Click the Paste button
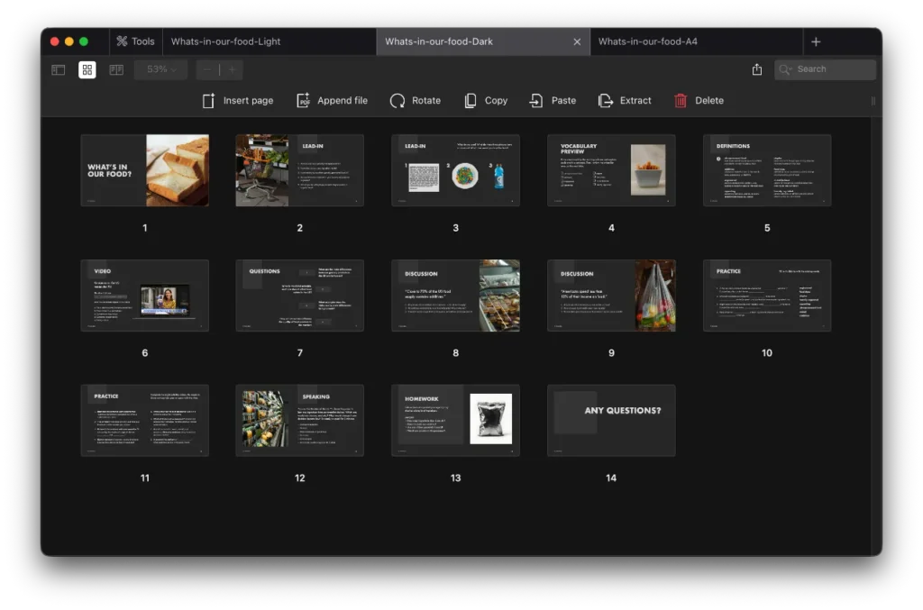This screenshot has width=923, height=610. [x=553, y=101]
